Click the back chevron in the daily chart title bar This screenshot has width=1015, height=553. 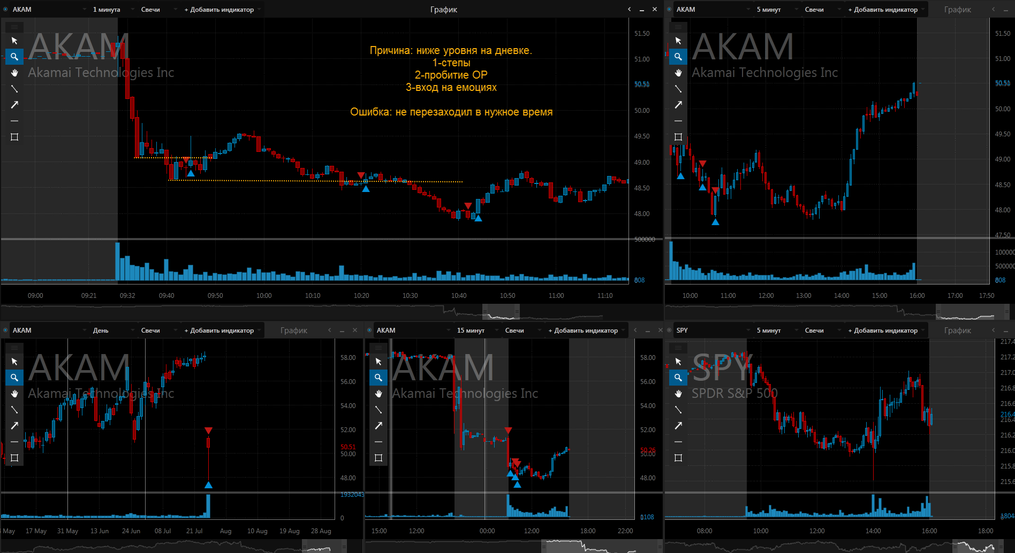[x=330, y=330]
